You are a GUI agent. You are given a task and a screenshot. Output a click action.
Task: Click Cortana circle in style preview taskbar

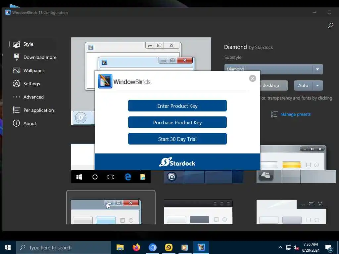click(95, 177)
